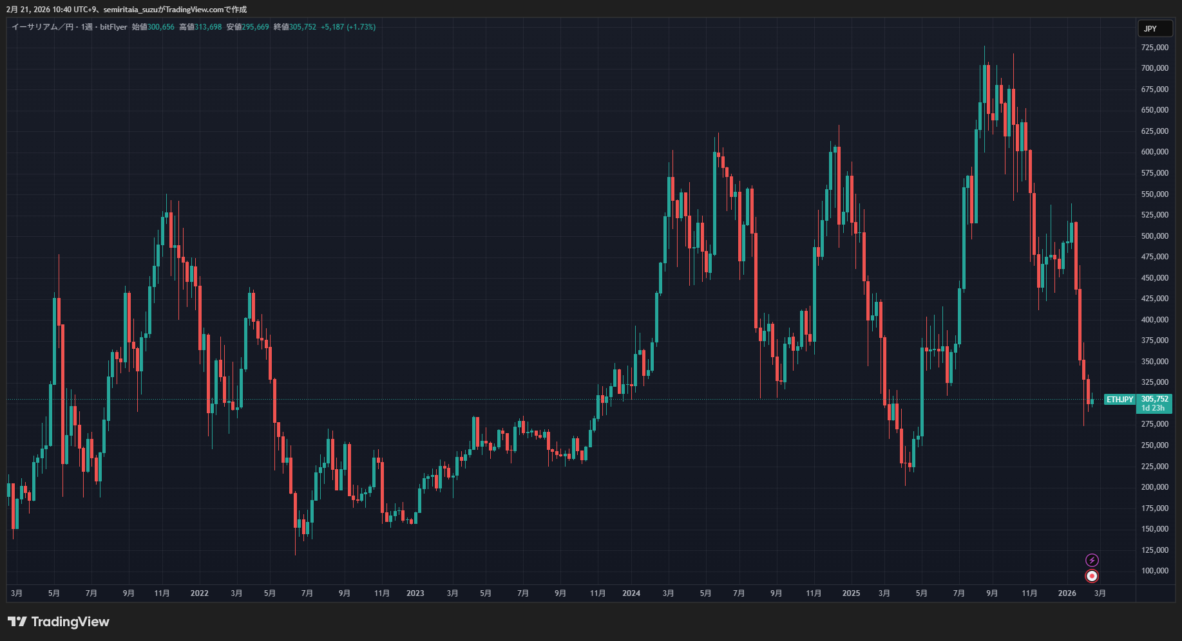This screenshot has width=1182, height=641.
Task: Click the snapshot timestamp header starting with 2月 21, 2026
Action: (x=126, y=10)
